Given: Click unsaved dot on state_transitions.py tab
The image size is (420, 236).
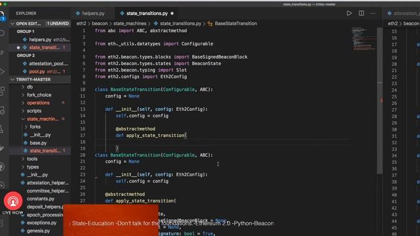Looking at the screenshot, I should (x=172, y=13).
